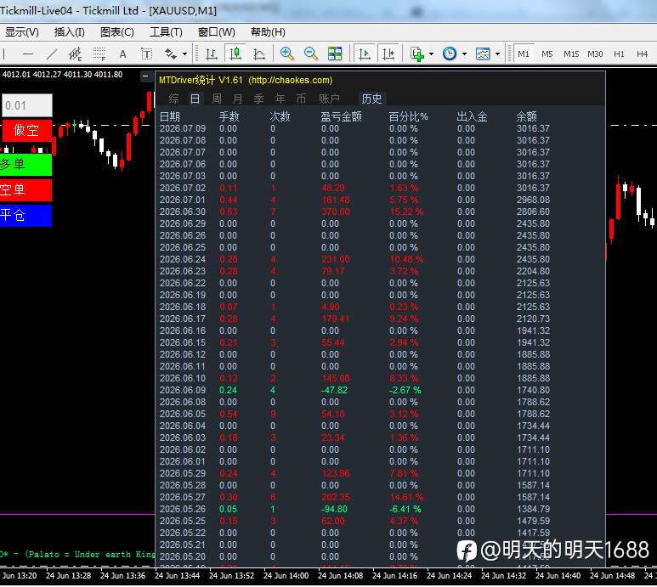The width and height of the screenshot is (657, 587).
Task: Select the horizontal line drawing tool
Action: 28,54
